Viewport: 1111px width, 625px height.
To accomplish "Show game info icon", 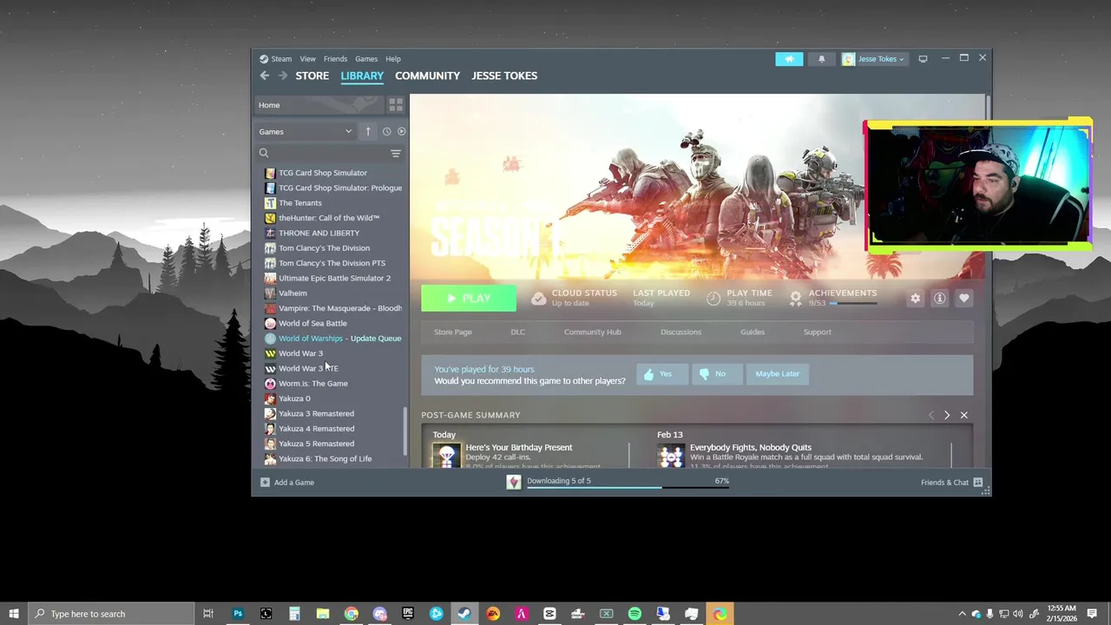I will coord(939,299).
